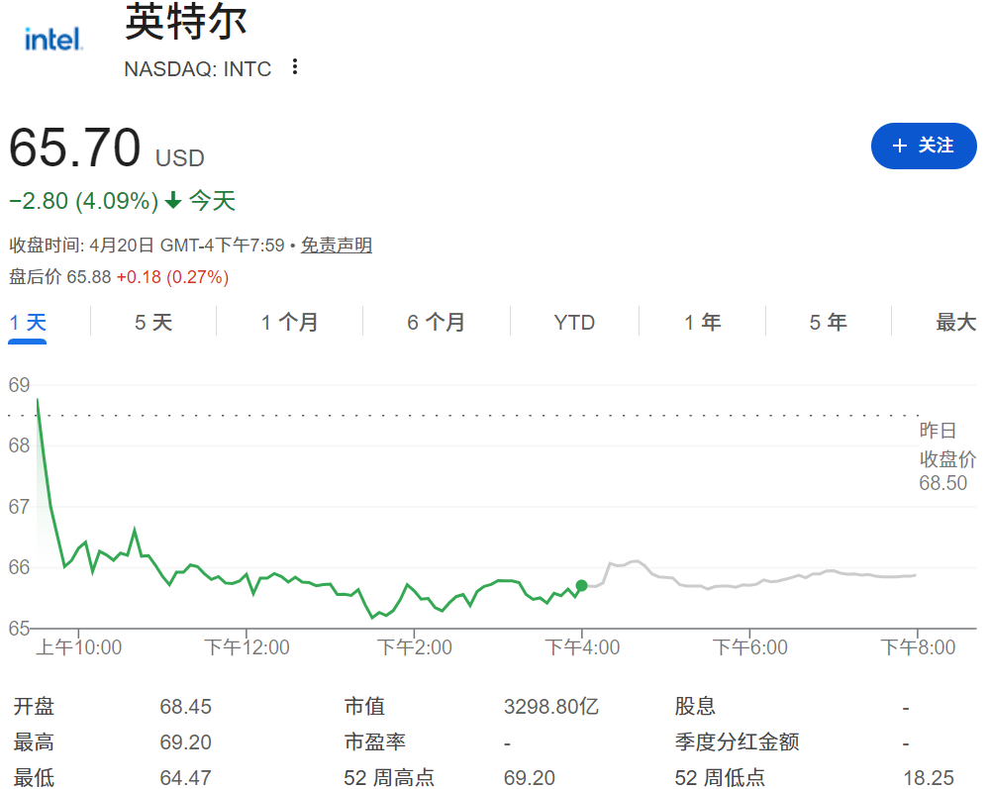Click the currently active 1天 tab
Screen dimensions: 989x789
coord(27,322)
